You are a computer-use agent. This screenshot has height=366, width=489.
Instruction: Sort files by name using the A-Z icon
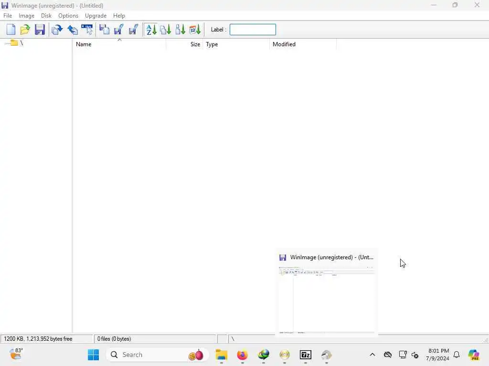click(x=151, y=30)
